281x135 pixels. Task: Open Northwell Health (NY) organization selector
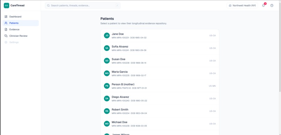(242, 6)
